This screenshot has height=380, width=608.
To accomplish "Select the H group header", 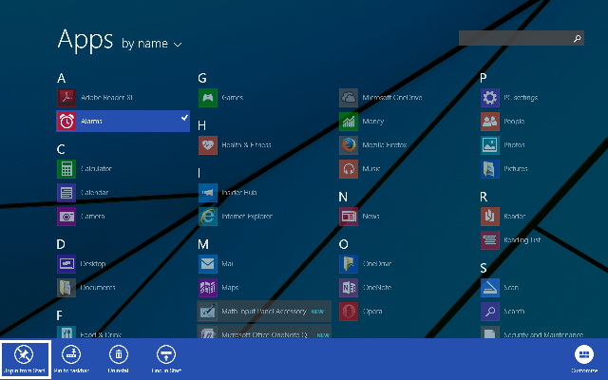I will [x=202, y=125].
